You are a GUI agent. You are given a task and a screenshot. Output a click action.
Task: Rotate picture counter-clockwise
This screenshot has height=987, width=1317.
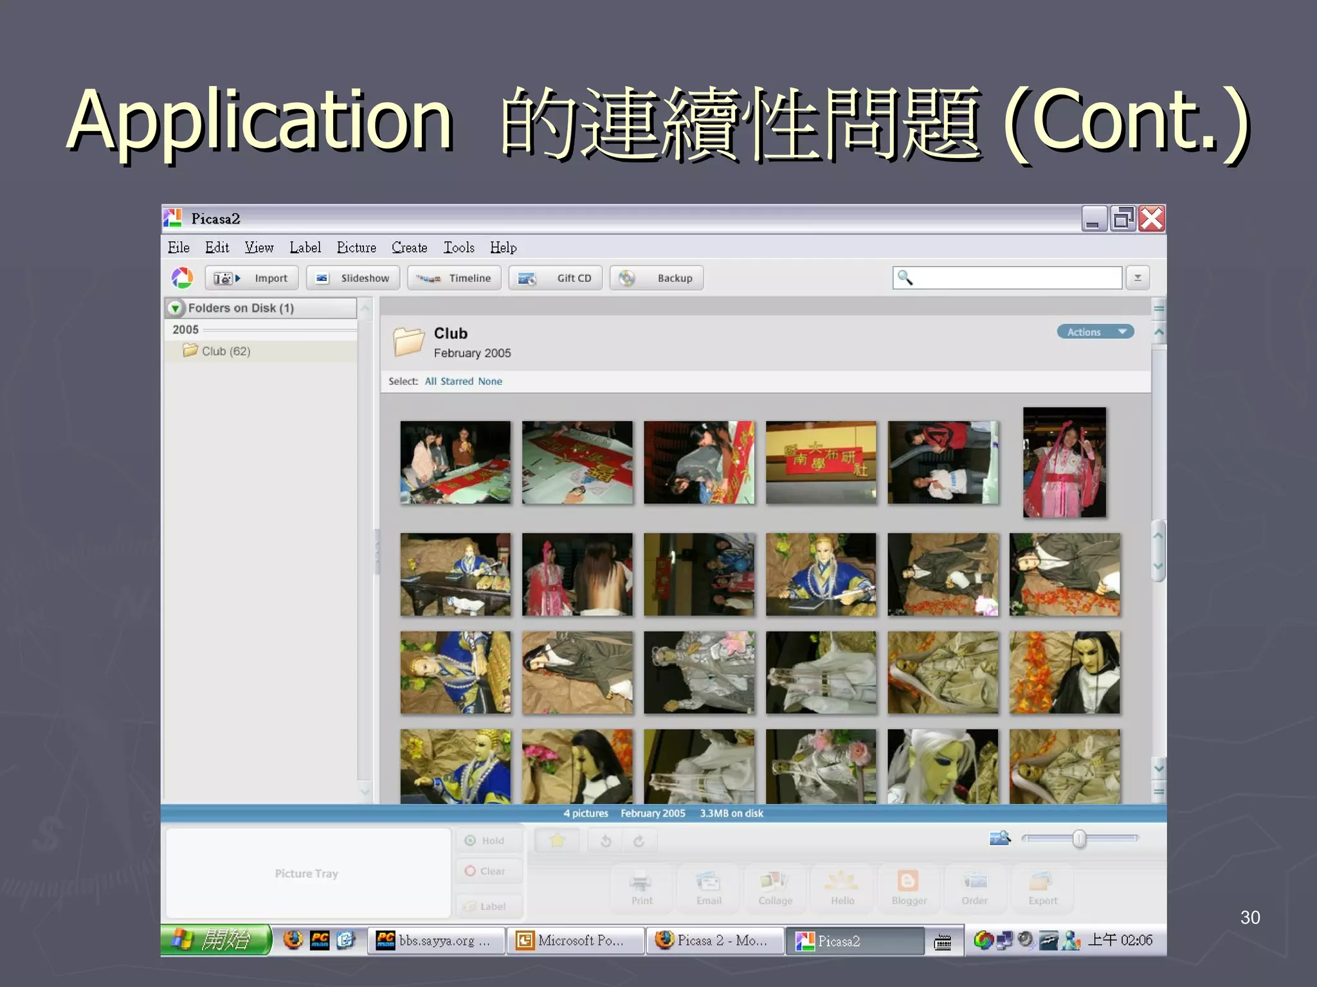point(605,840)
